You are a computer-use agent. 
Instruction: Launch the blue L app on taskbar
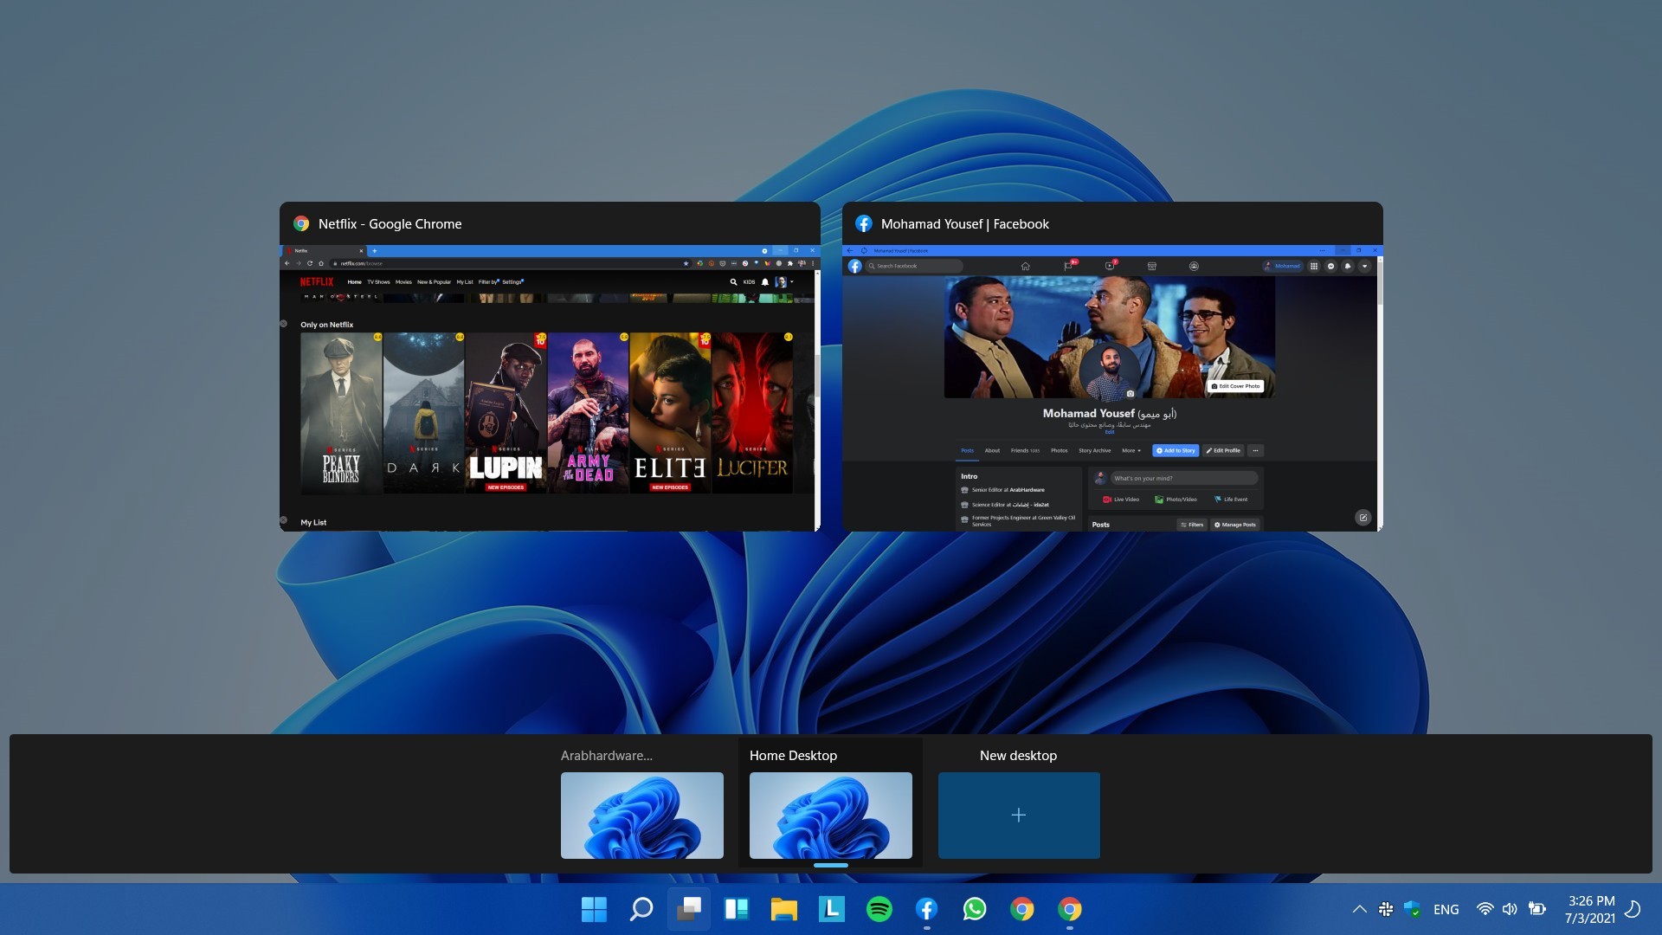831,908
